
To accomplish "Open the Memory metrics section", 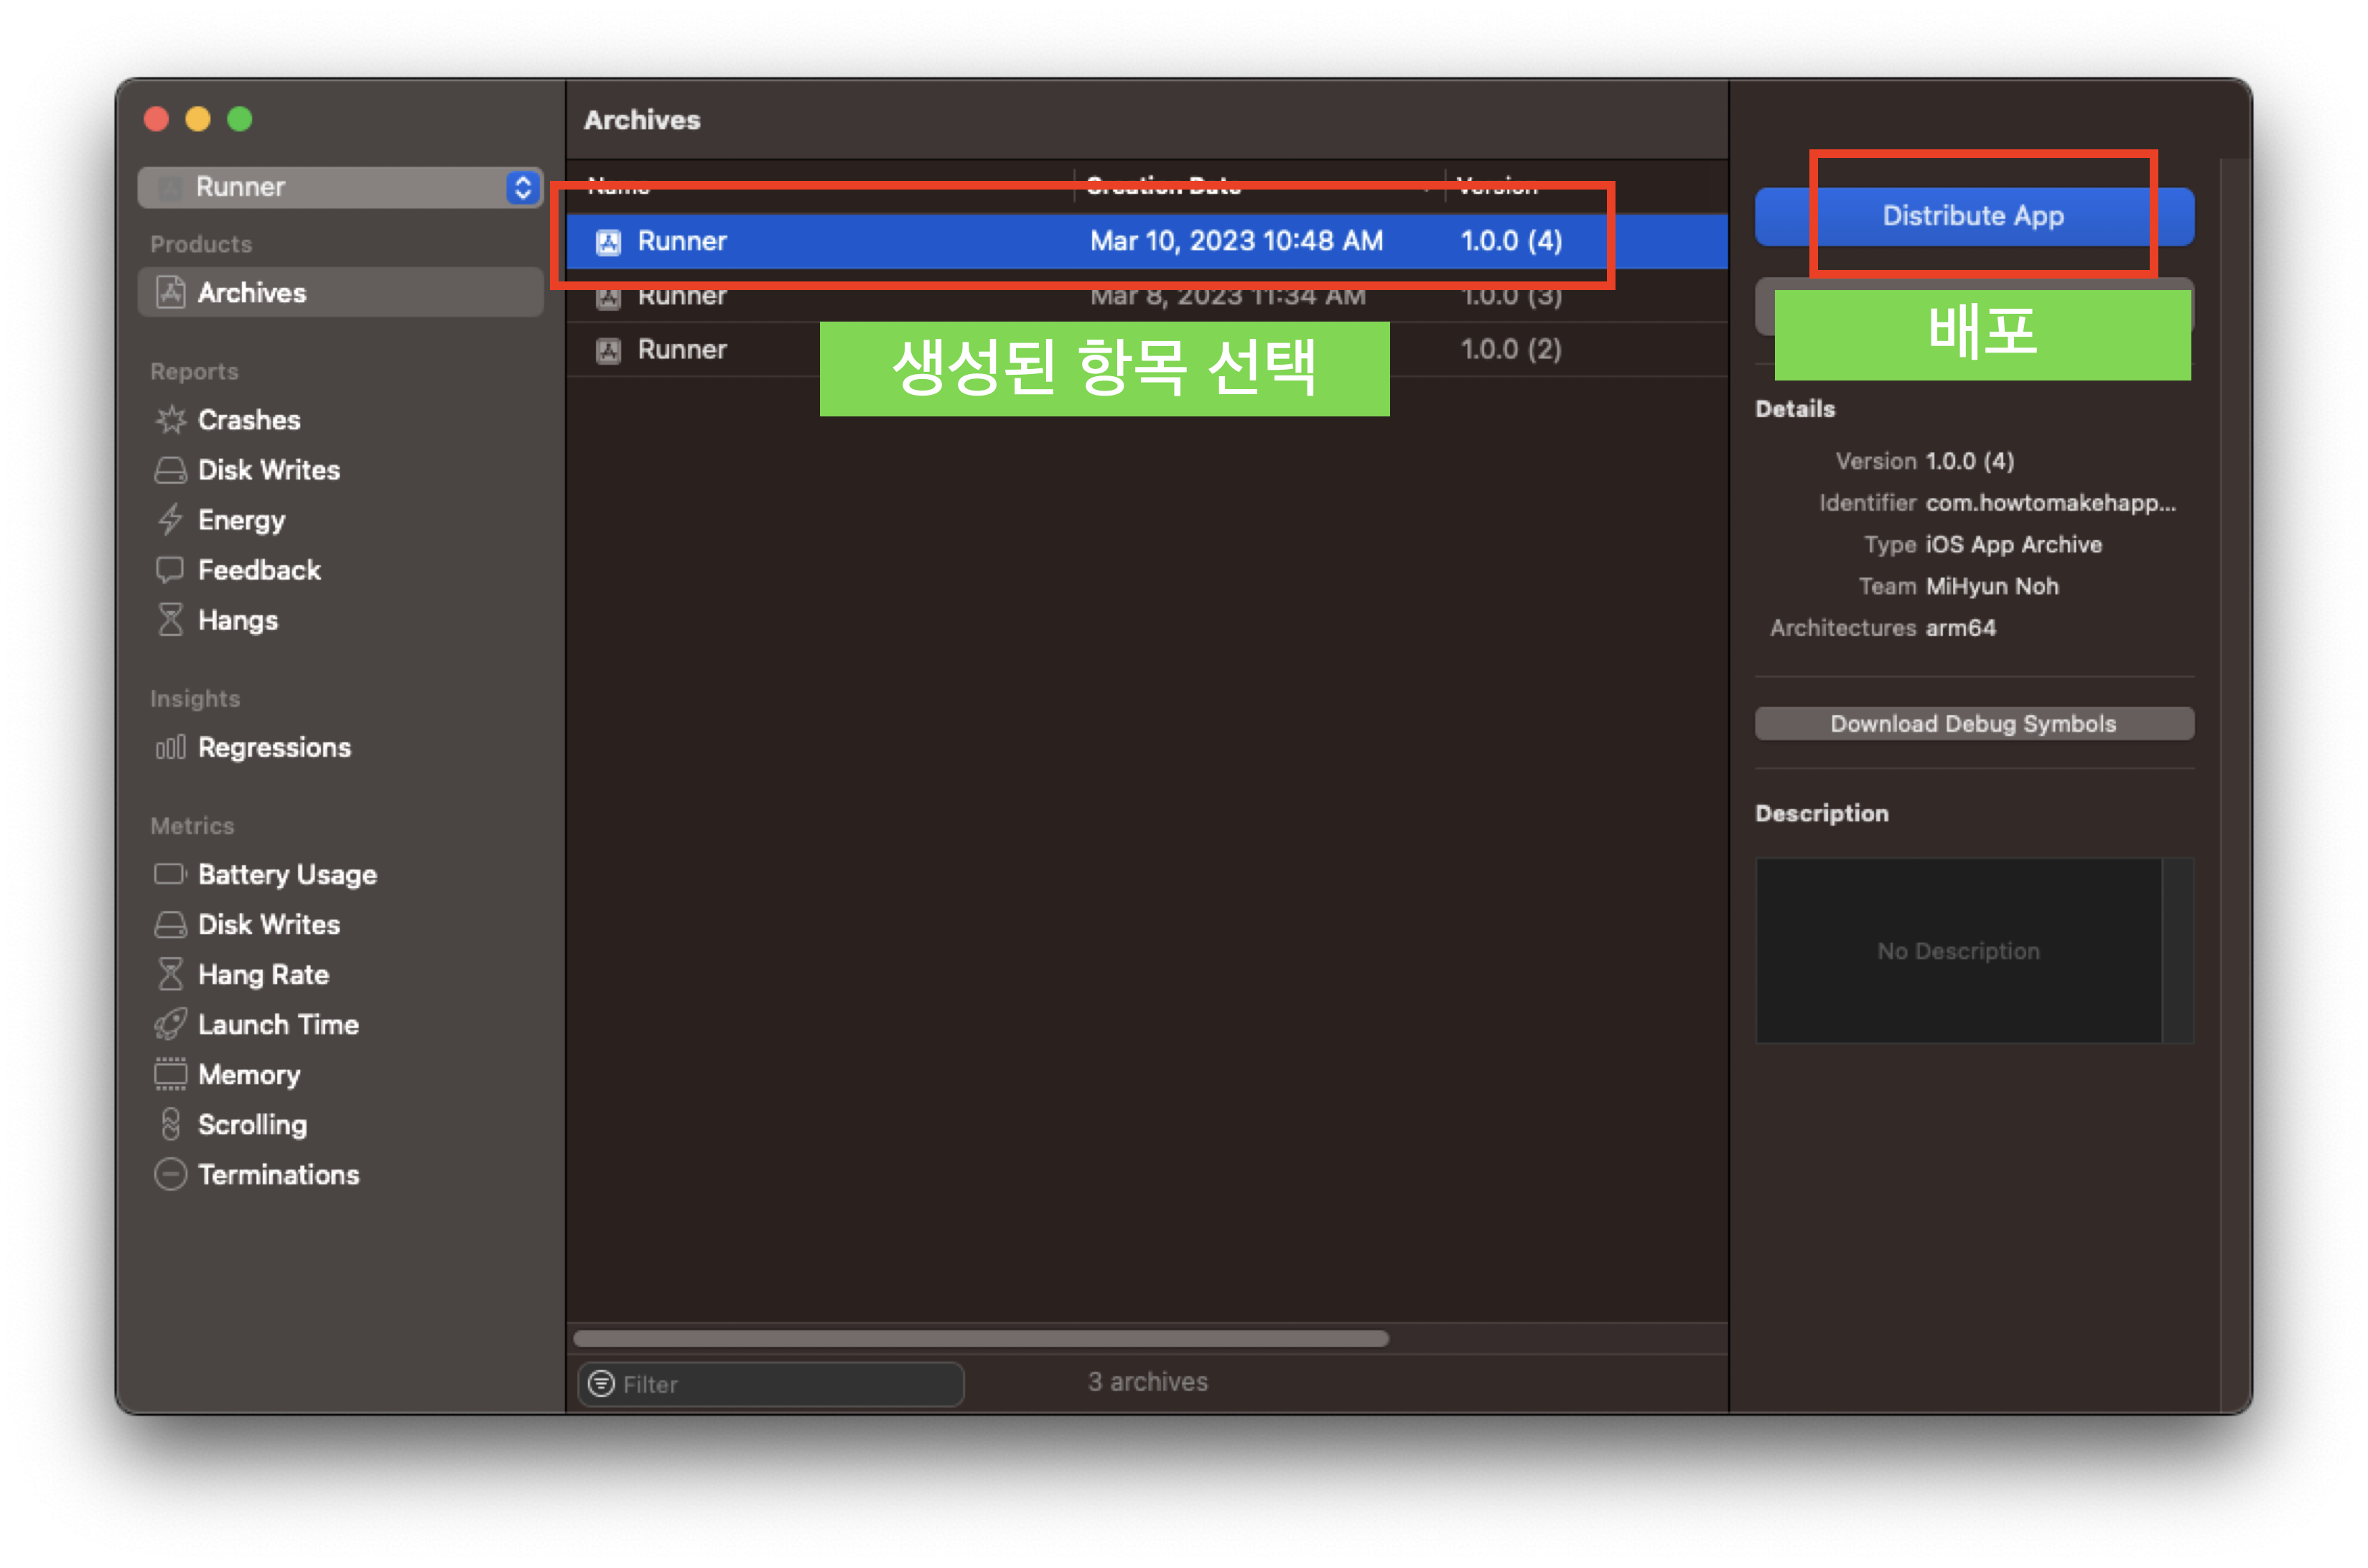I will (x=249, y=1075).
